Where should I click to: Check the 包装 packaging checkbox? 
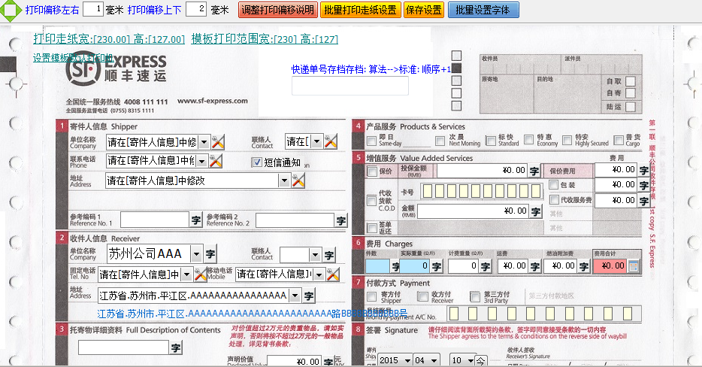tap(553, 185)
